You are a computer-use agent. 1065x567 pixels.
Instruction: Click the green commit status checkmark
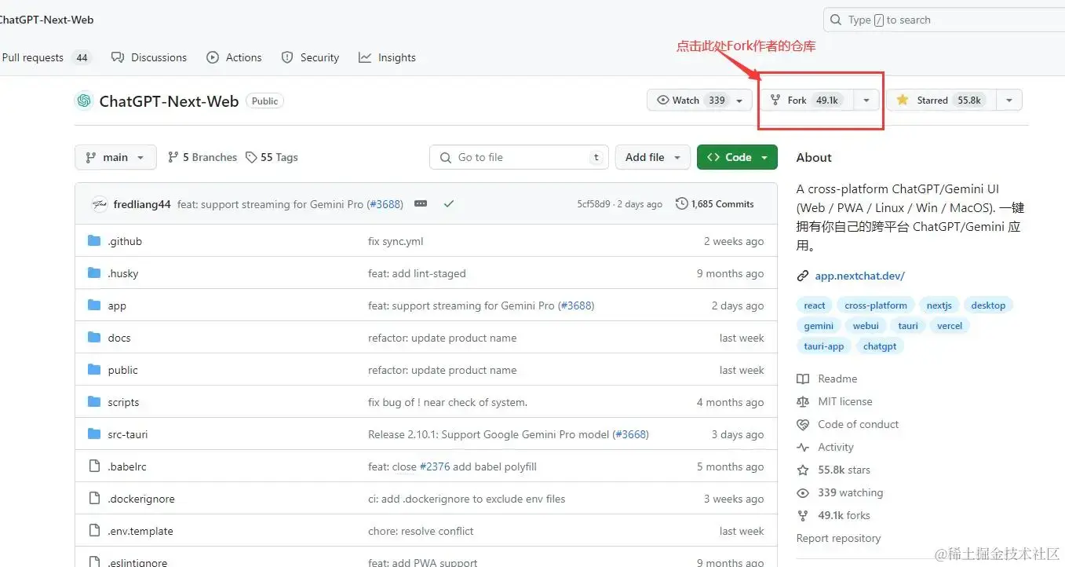click(449, 204)
